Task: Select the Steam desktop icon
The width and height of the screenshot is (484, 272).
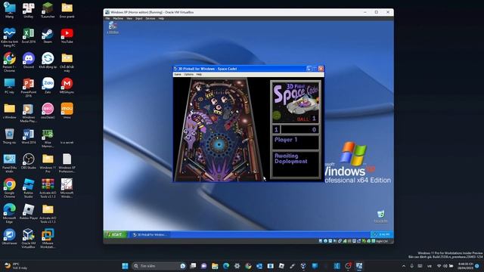Action: pyautogui.click(x=48, y=36)
